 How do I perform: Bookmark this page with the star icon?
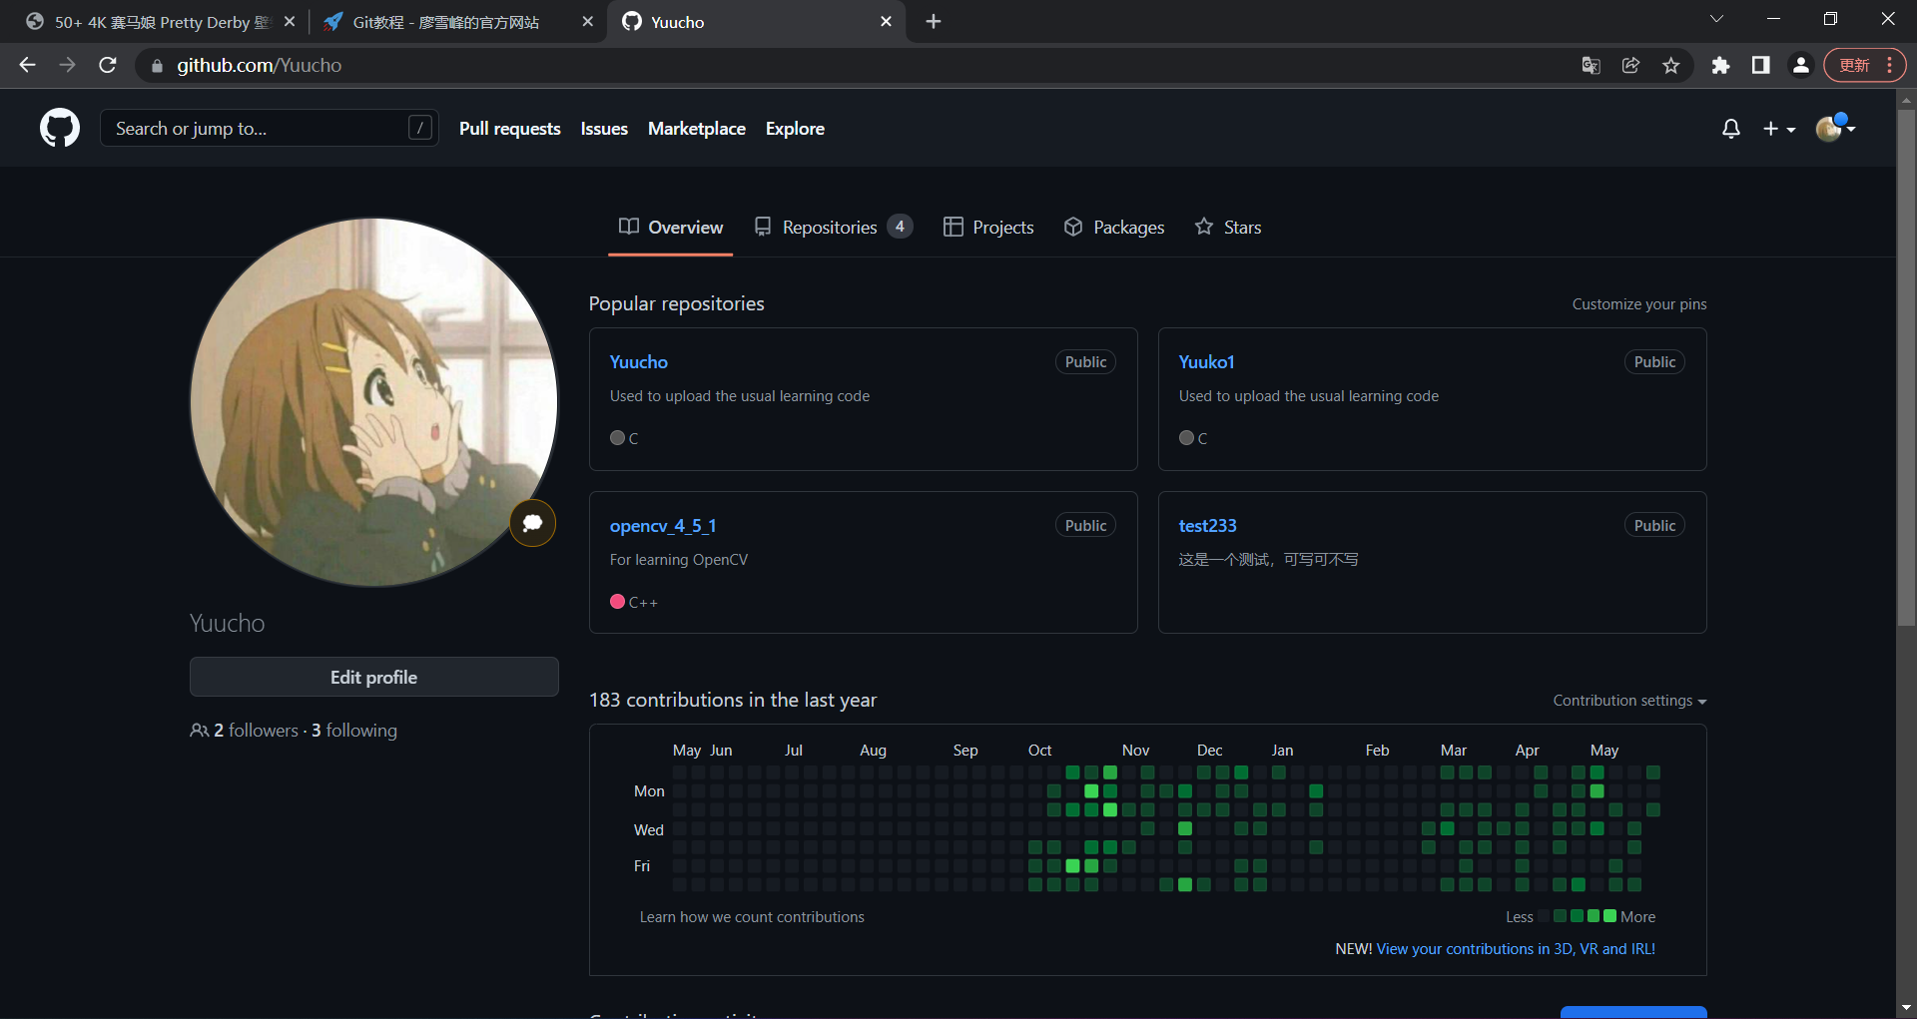[x=1671, y=65]
